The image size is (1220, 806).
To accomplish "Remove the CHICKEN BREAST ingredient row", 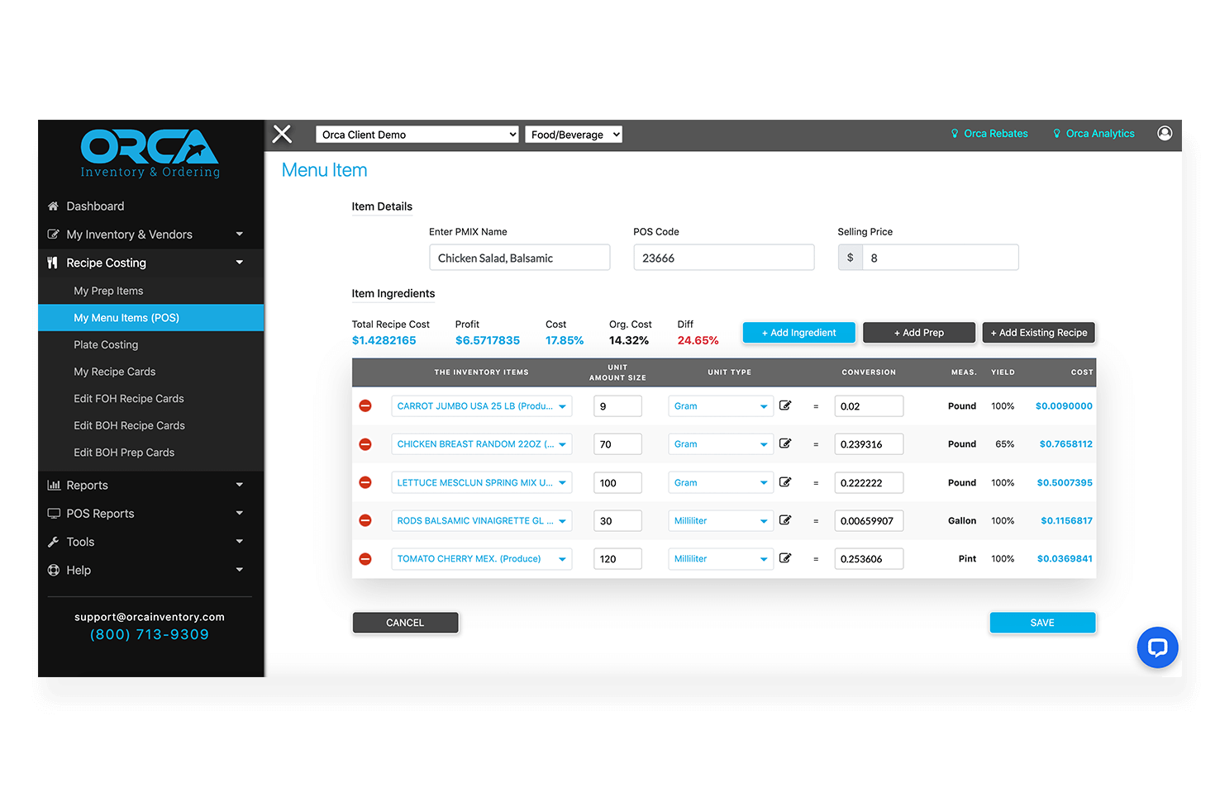I will [365, 444].
